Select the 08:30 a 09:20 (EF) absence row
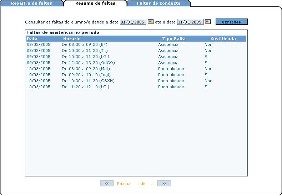 pos(84,45)
